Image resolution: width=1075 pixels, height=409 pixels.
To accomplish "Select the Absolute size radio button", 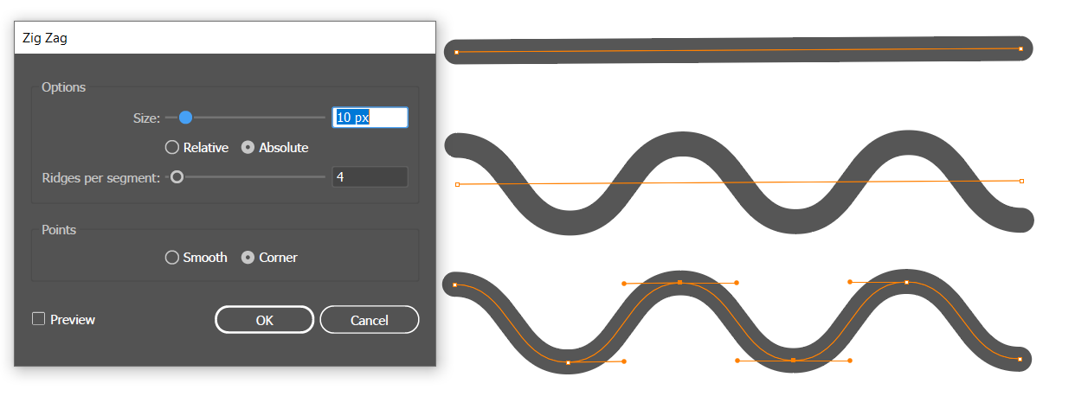I will [248, 148].
